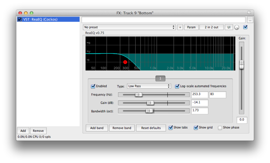The image size is (270, 163).
Task: Click the 2 in 2 out button
Action: [x=211, y=27]
